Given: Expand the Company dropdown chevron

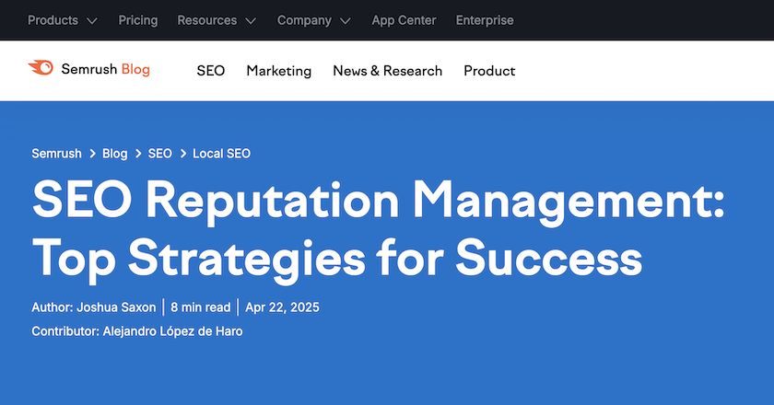Looking at the screenshot, I should 345,20.
